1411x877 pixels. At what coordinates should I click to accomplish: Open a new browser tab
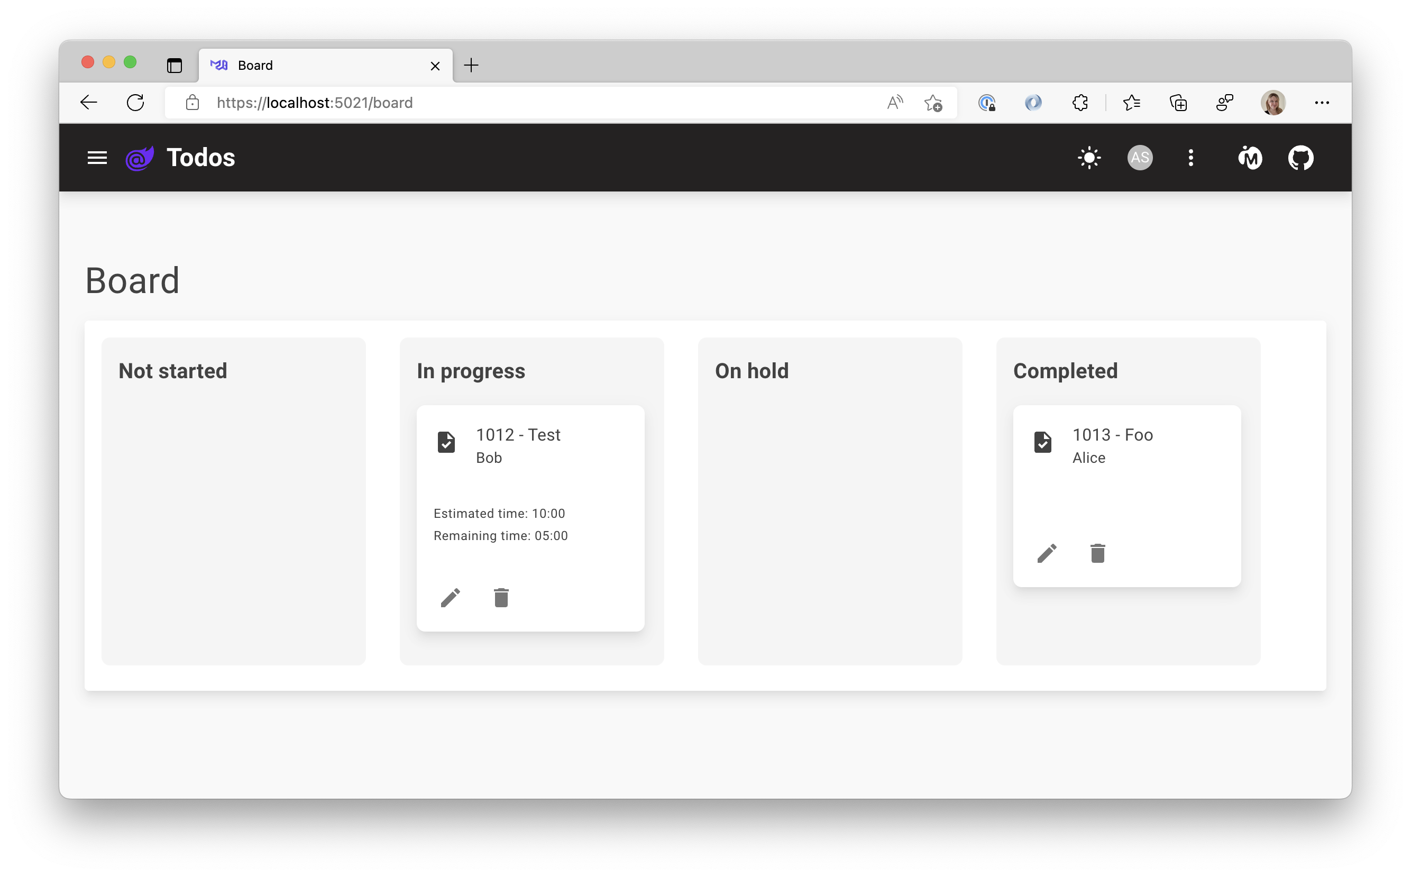(x=471, y=65)
